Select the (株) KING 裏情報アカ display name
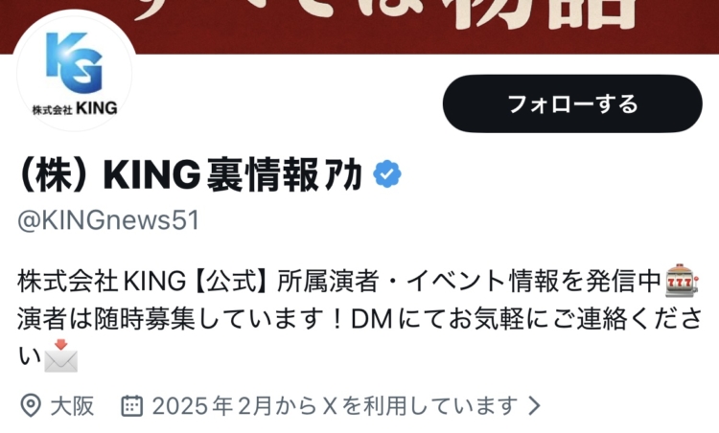The image size is (719, 433). click(x=190, y=174)
